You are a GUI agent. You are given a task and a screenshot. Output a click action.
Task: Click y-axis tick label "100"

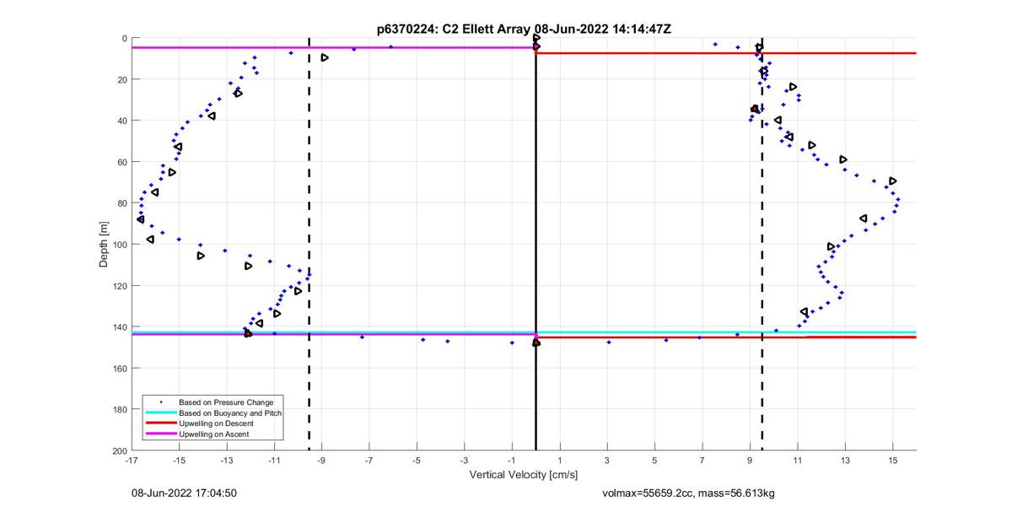pos(120,245)
